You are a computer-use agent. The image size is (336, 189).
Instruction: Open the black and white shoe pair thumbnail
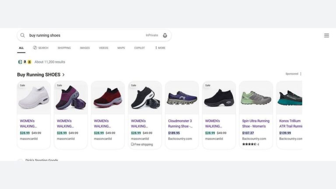(x=145, y=98)
